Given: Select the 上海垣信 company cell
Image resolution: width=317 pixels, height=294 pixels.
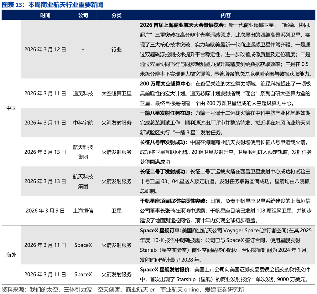Looking at the screenshot, I should [83, 210].
